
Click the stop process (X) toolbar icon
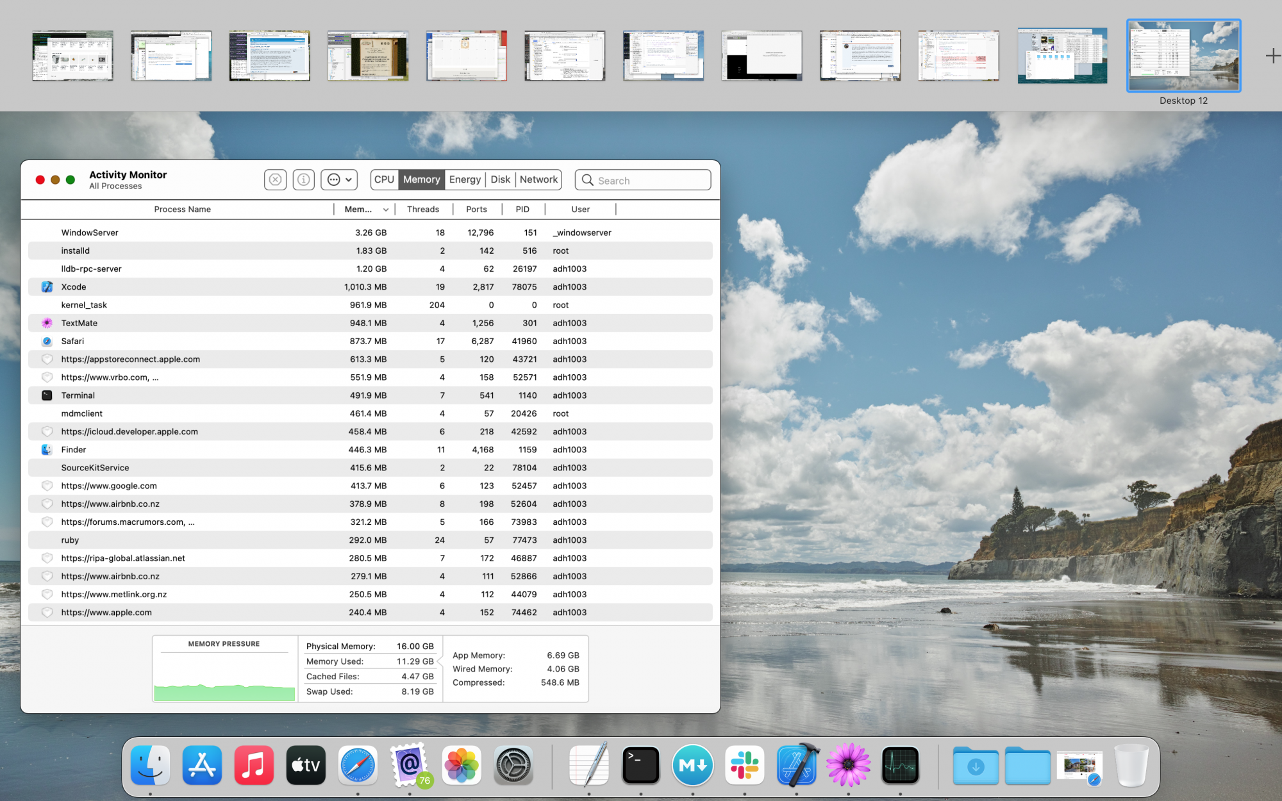point(275,180)
